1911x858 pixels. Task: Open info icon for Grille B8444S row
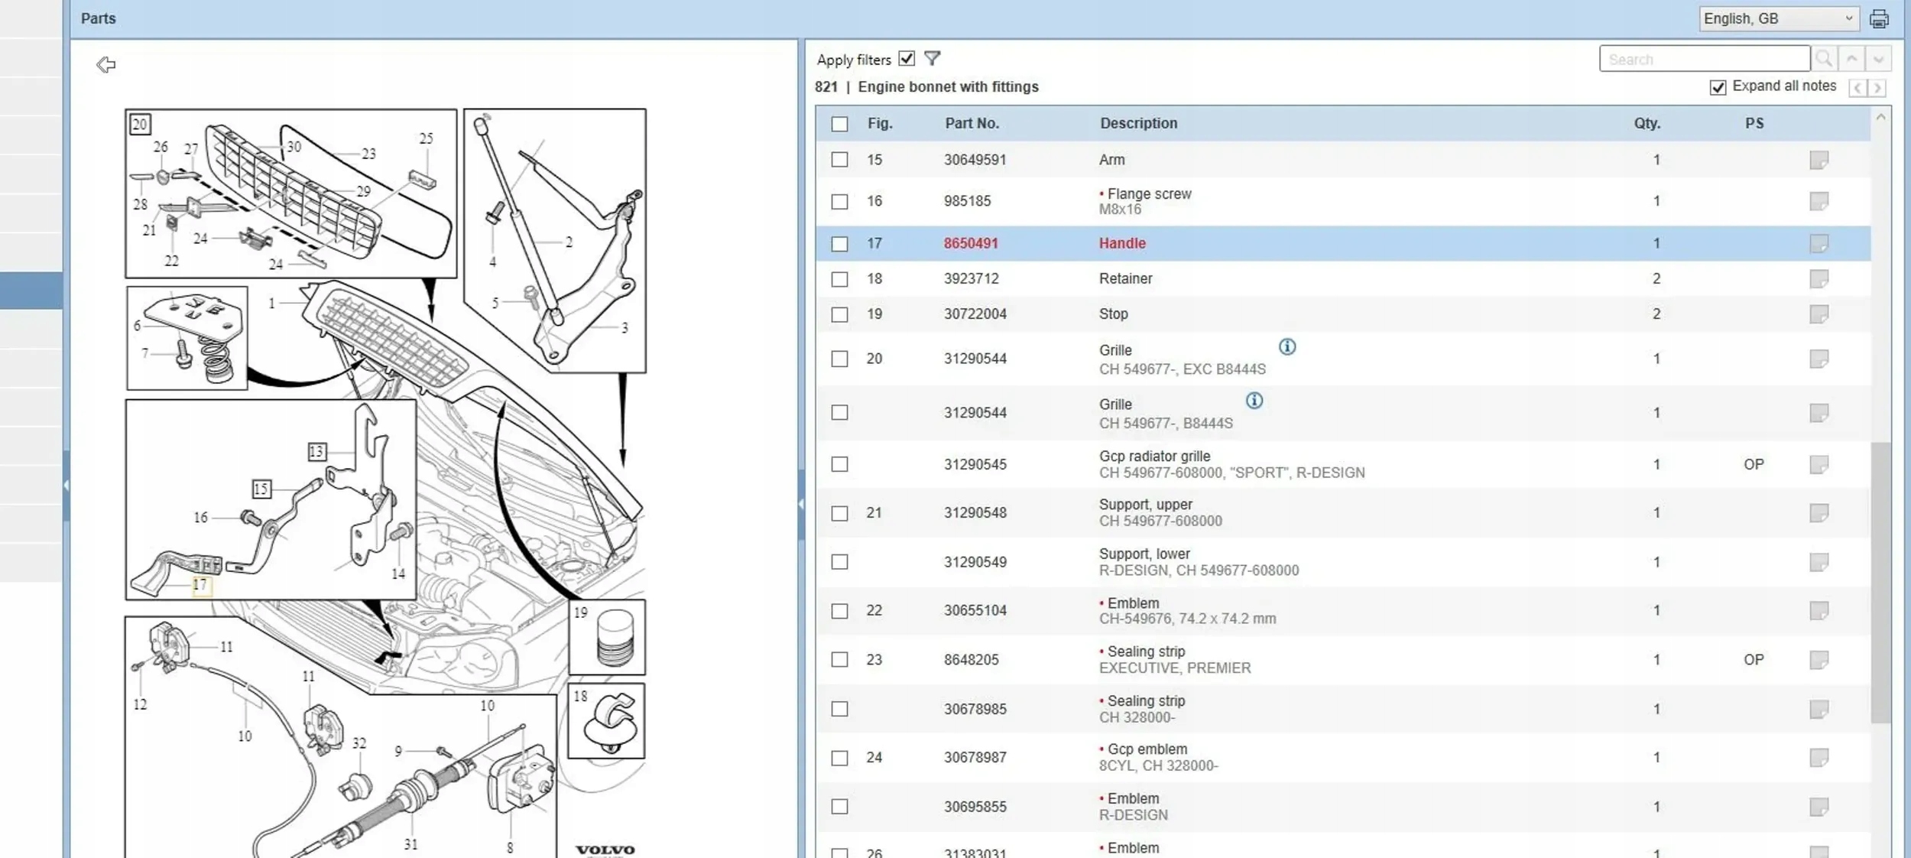click(x=1254, y=401)
